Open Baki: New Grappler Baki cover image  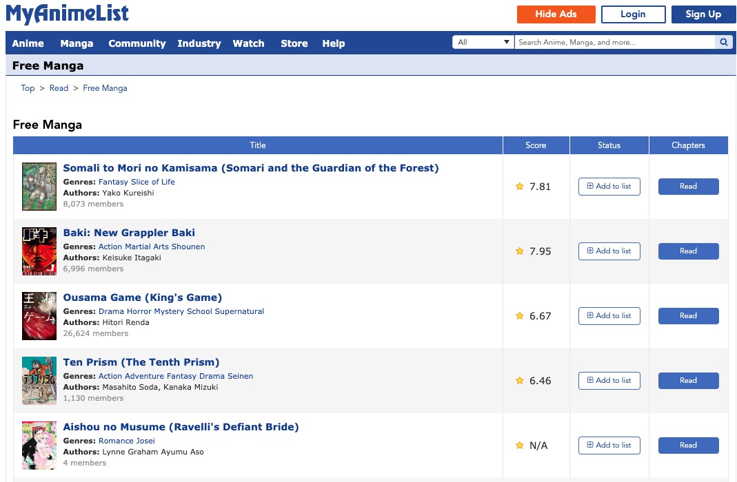click(x=39, y=251)
